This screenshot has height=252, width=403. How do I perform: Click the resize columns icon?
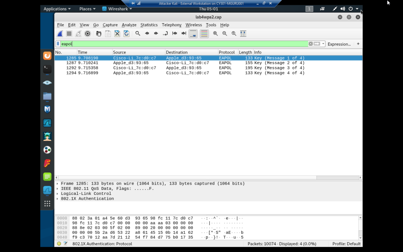pyautogui.click(x=243, y=33)
